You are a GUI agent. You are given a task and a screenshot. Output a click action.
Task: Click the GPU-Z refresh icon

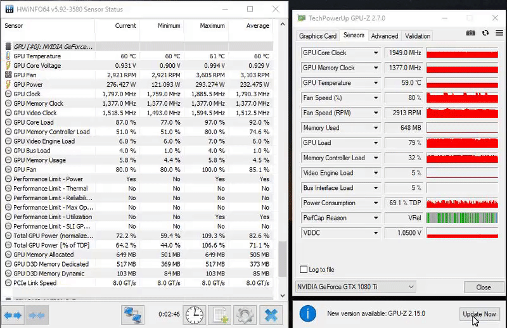tap(485, 33)
